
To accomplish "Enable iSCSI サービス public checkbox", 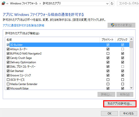I will (x=123, y=80).
